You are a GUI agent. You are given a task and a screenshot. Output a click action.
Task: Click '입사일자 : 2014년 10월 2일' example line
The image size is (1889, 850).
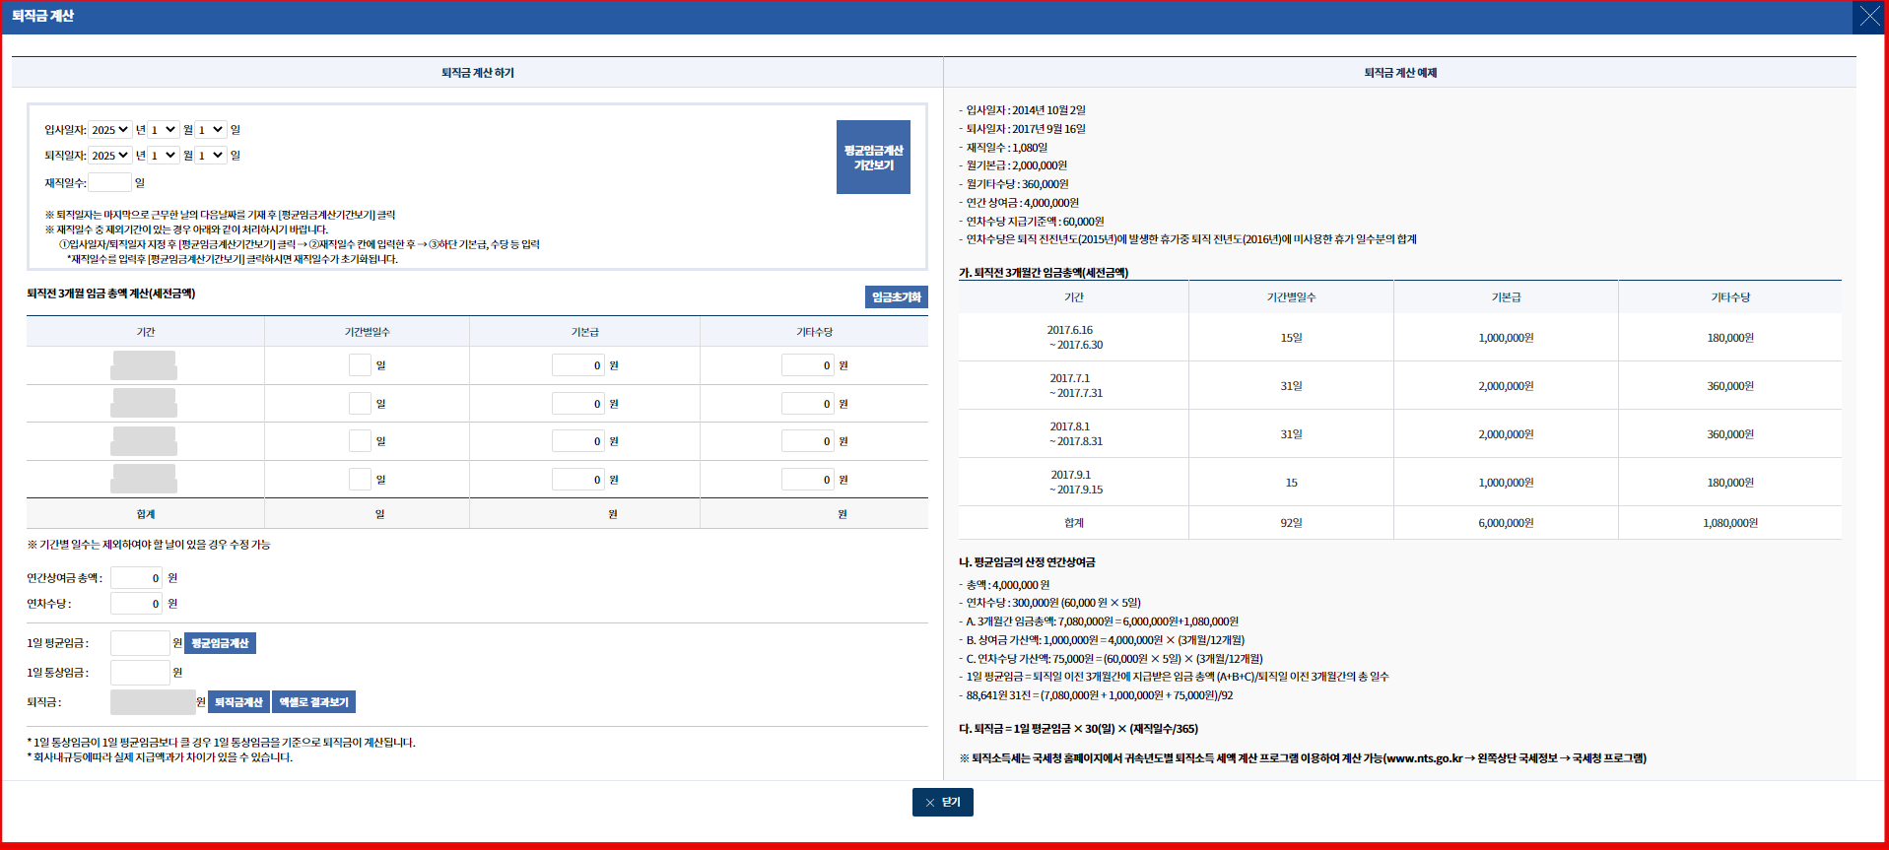click(x=1024, y=110)
